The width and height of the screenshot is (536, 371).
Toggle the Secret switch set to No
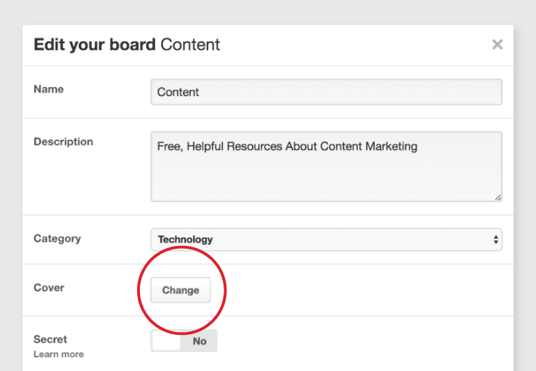184,340
